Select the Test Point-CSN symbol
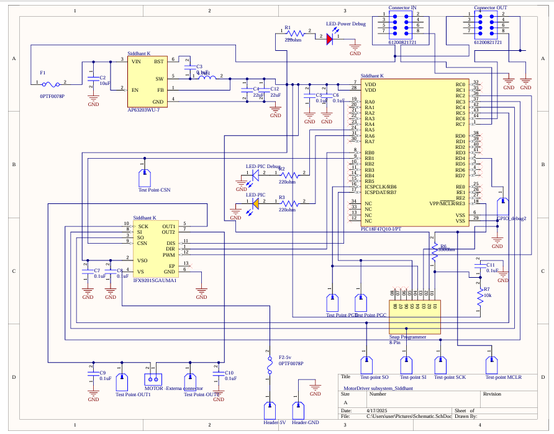The height and width of the screenshot is (434, 554). 145,178
